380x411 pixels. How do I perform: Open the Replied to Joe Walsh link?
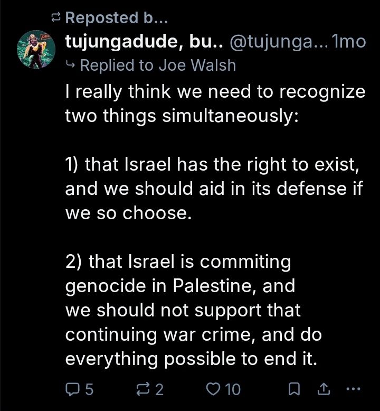[158, 65]
